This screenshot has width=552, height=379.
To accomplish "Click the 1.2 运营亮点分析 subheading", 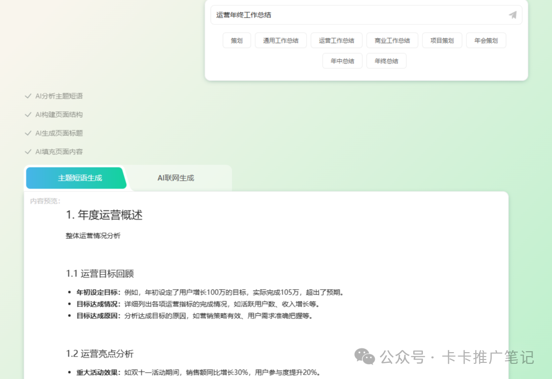I will tap(100, 354).
